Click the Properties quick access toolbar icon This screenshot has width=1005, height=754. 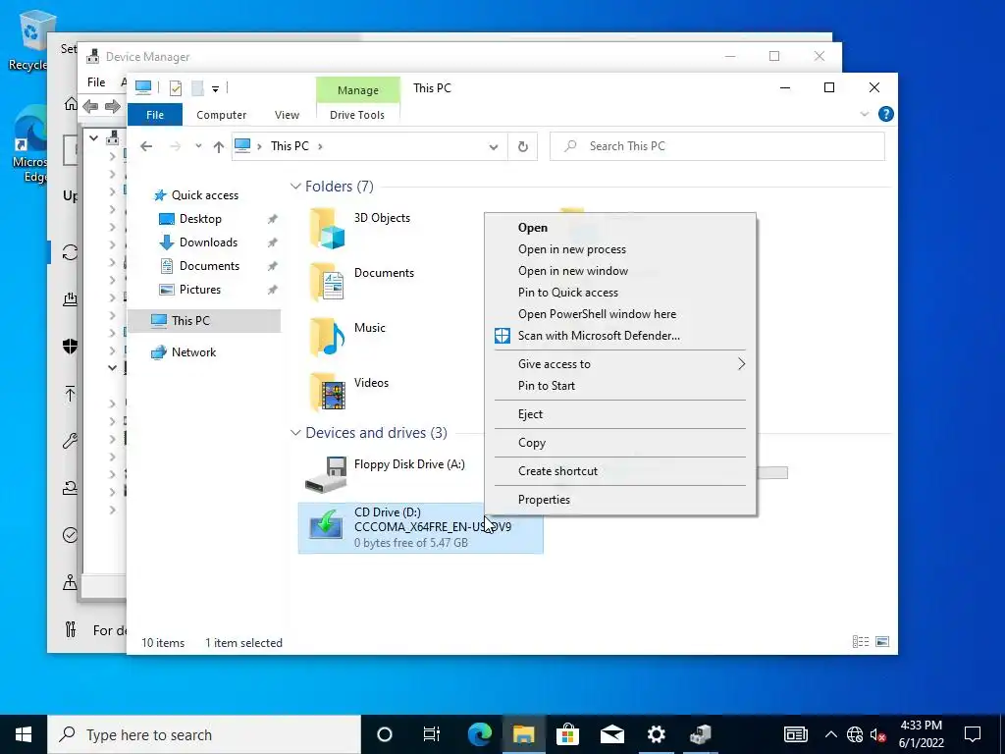pyautogui.click(x=176, y=88)
